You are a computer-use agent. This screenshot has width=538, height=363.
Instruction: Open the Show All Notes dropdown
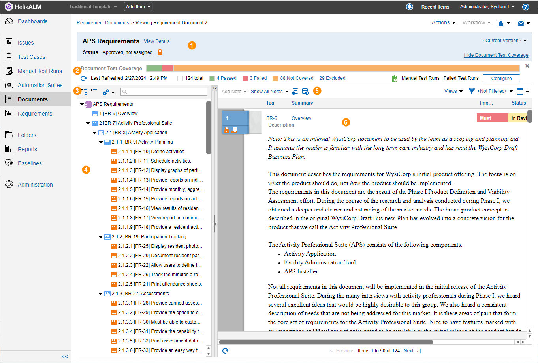[x=269, y=92]
